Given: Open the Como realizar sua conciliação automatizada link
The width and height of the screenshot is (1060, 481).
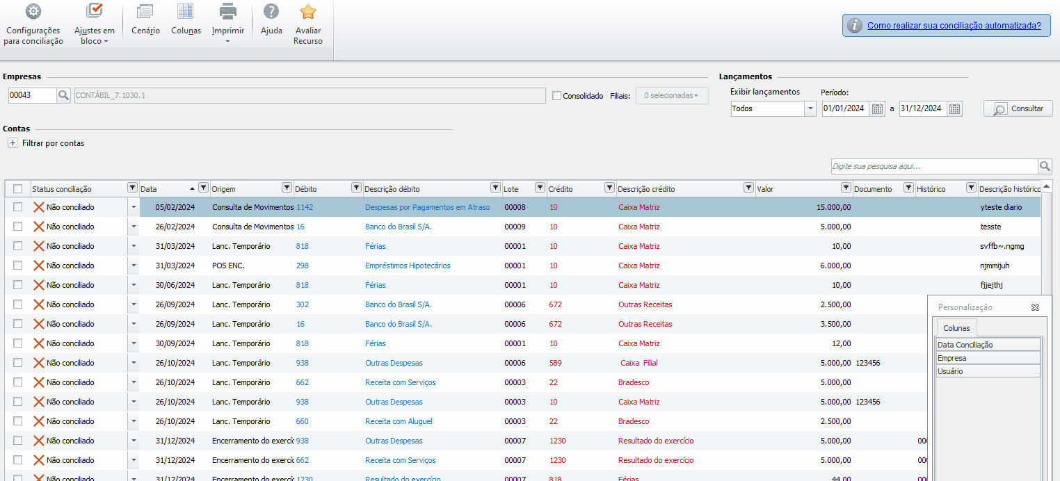Looking at the screenshot, I should [954, 26].
